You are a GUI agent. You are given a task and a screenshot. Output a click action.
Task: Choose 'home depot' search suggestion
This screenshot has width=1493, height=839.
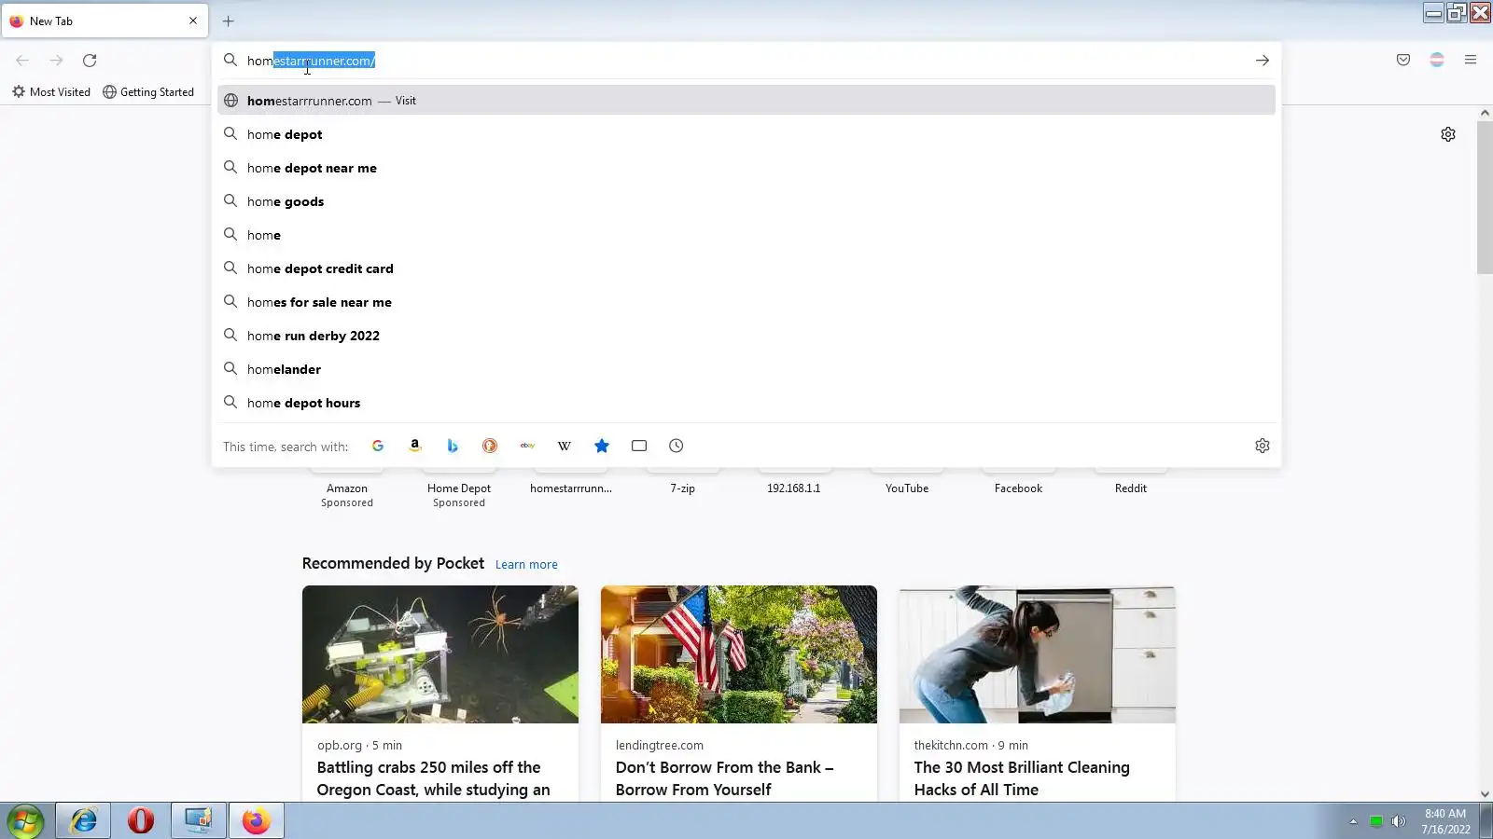point(746,134)
